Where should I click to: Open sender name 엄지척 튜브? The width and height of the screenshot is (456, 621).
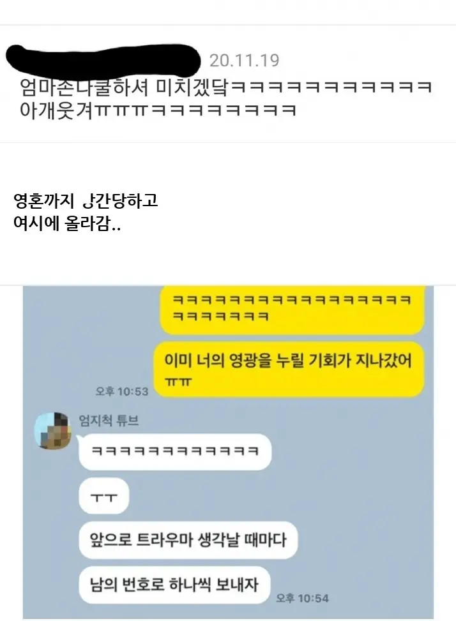click(109, 420)
